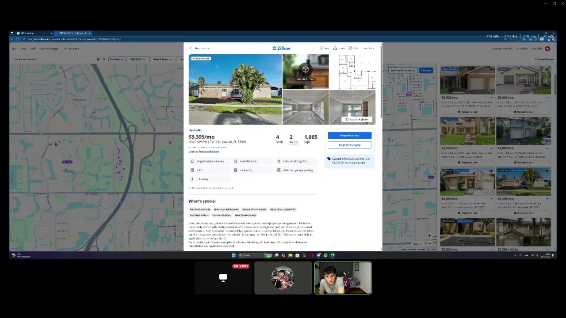The height and width of the screenshot is (318, 566).
Task: Favorite the $3,445/mo listing heart
Action: (547, 70)
